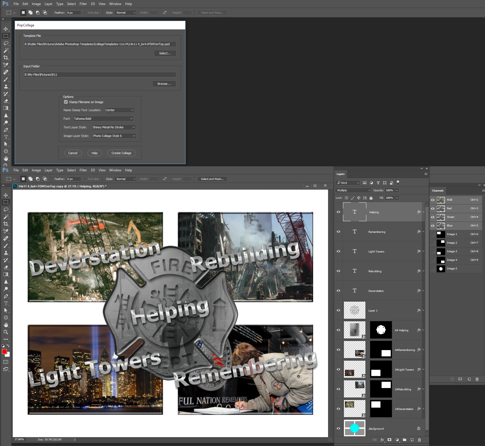
Task: Click the Input Folder path field
Action: click(x=100, y=75)
